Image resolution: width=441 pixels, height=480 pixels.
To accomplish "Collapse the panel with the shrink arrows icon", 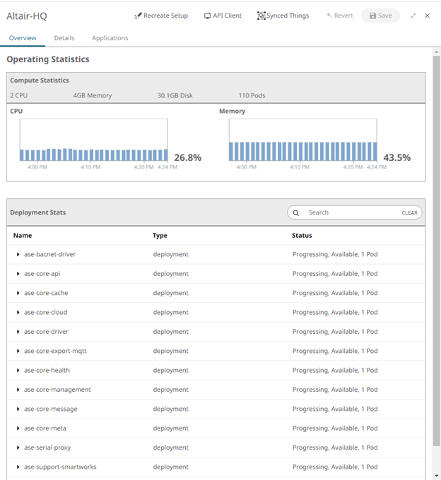I will [x=413, y=16].
